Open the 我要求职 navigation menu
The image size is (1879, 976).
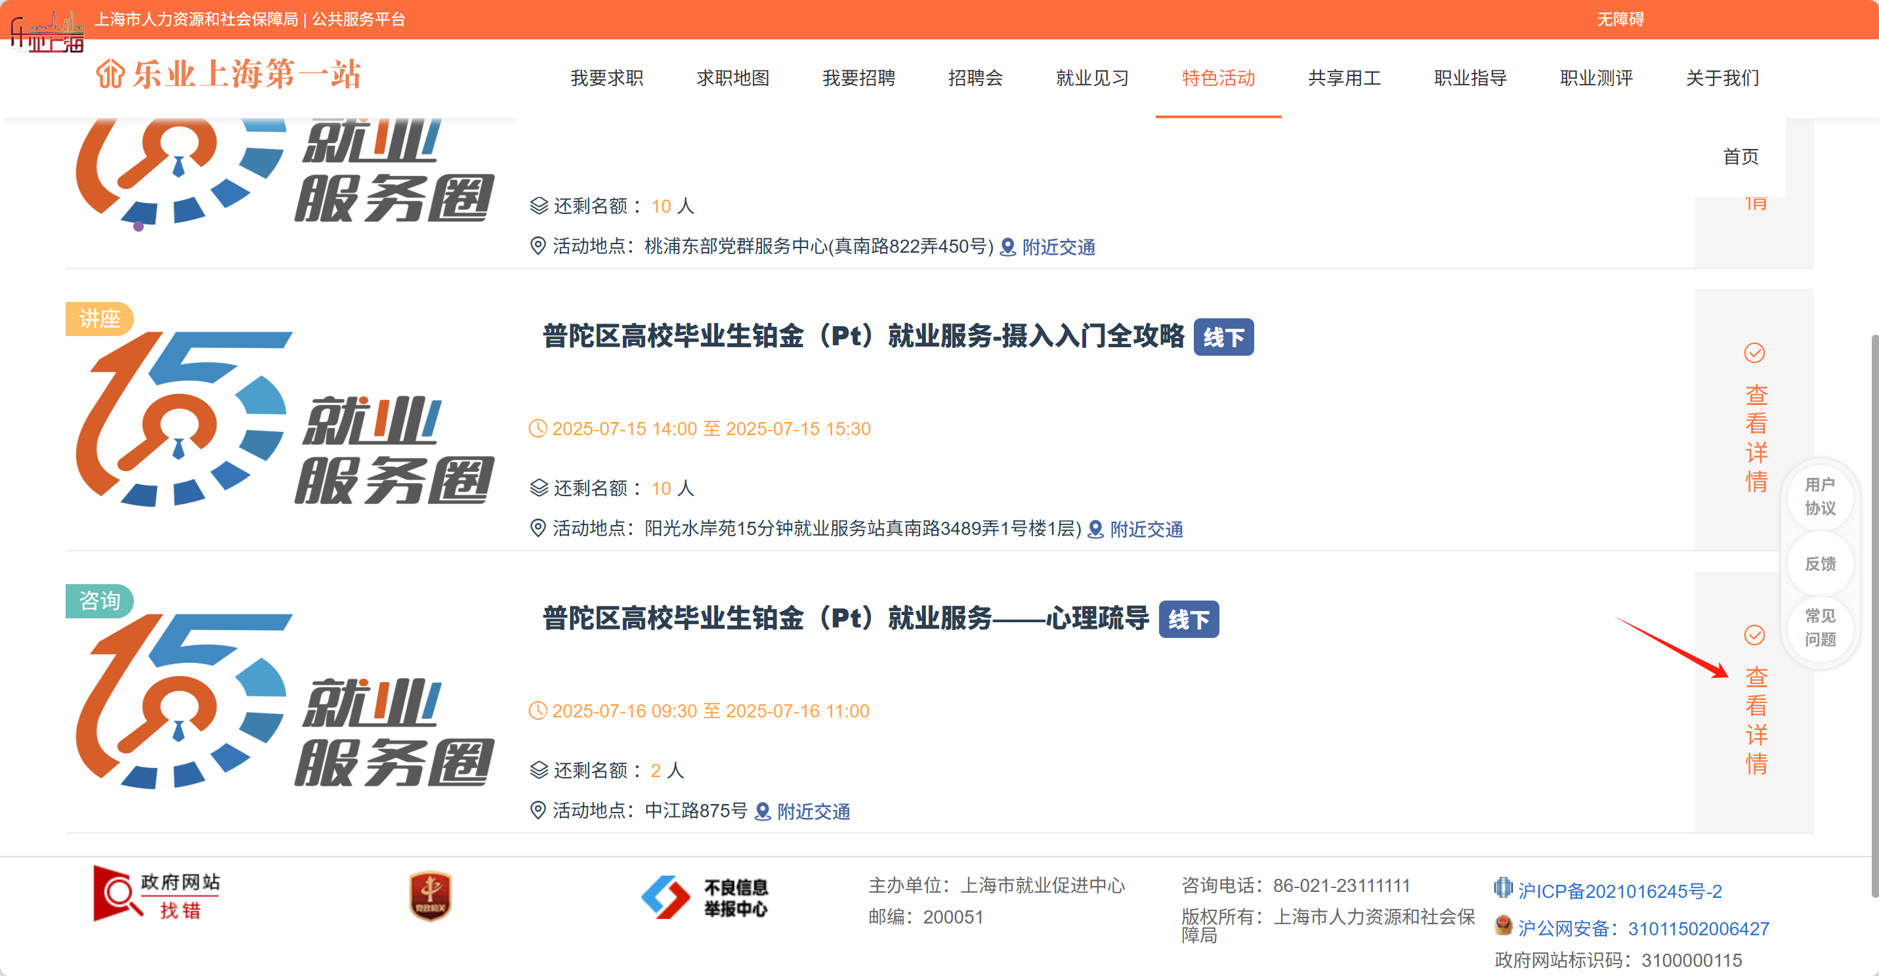tap(606, 78)
